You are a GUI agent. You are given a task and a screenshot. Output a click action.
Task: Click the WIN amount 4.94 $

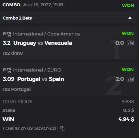tap(126, 119)
